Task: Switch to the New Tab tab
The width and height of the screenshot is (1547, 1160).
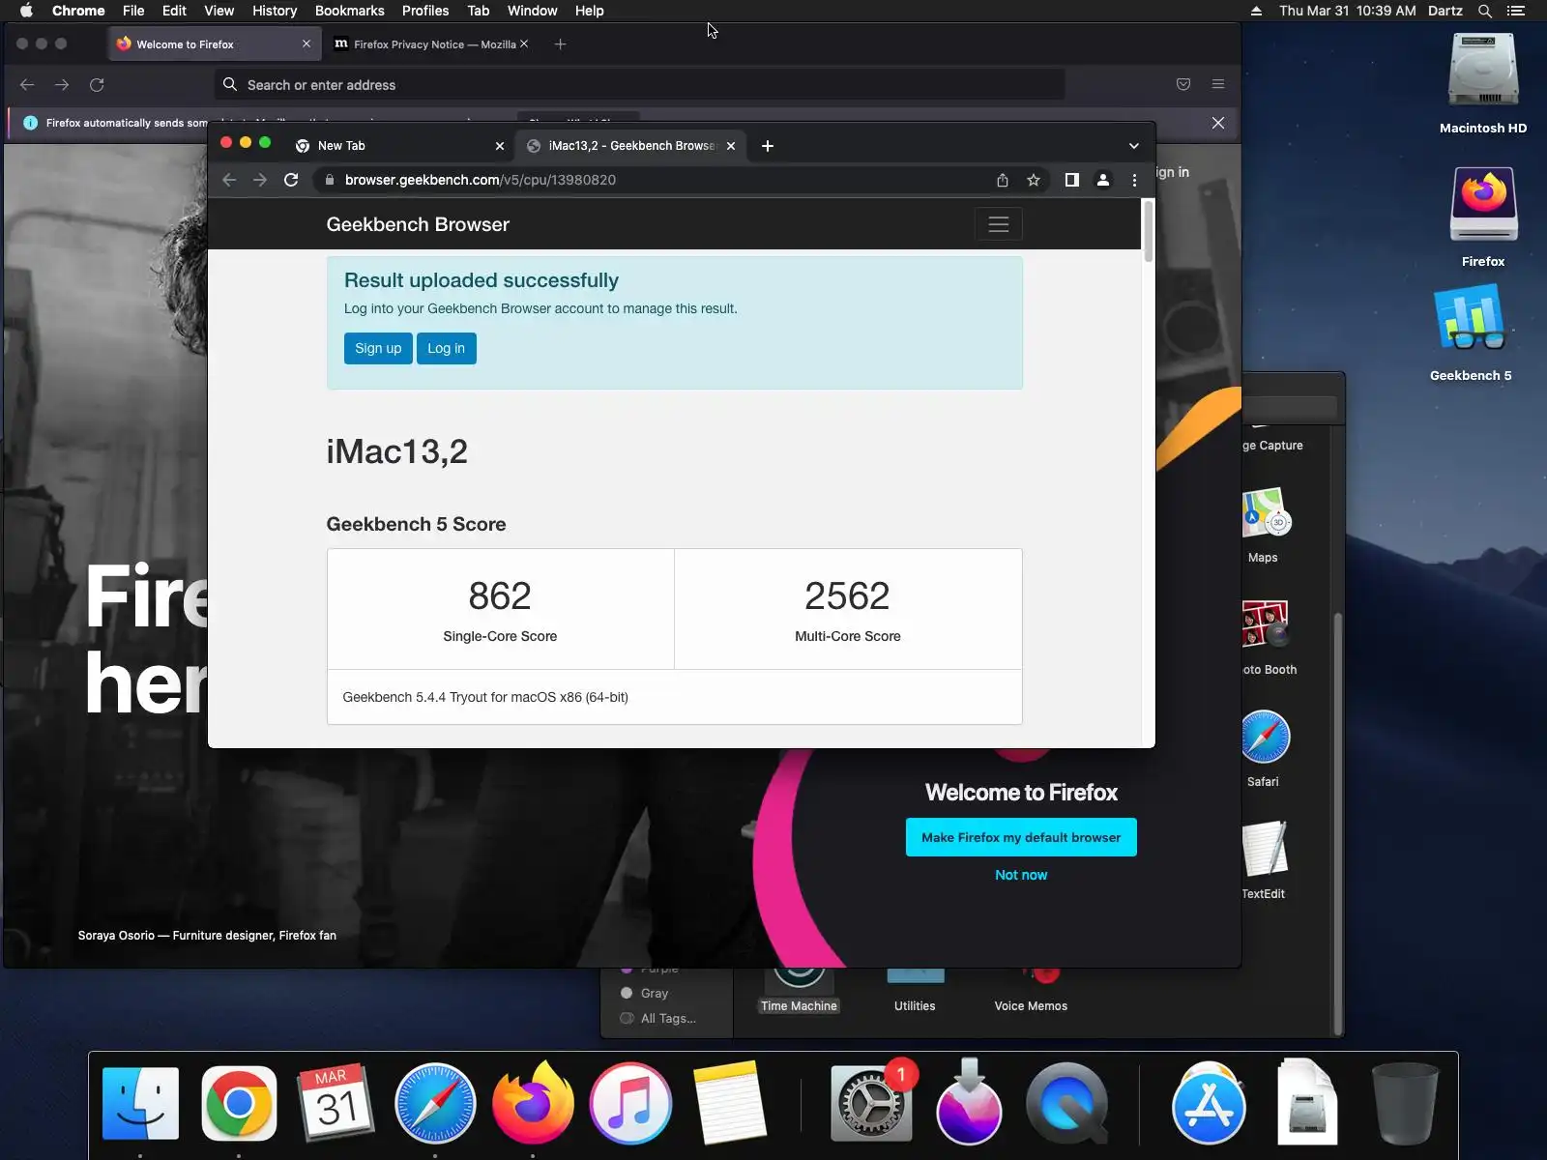Action: click(398, 146)
